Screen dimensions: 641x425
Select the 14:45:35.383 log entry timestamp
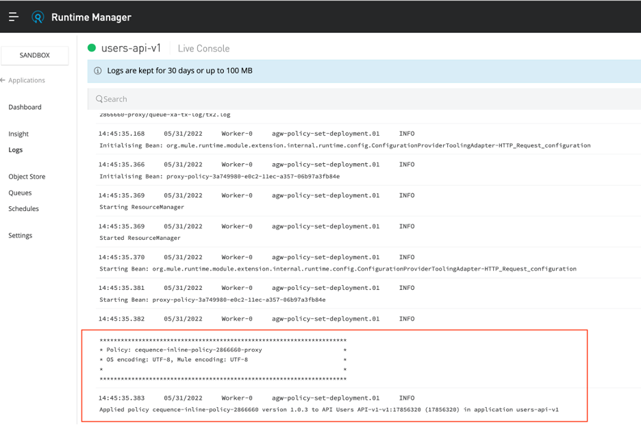pyautogui.click(x=121, y=398)
